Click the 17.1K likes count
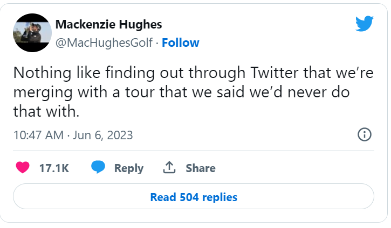391x228 pixels. pos(54,168)
